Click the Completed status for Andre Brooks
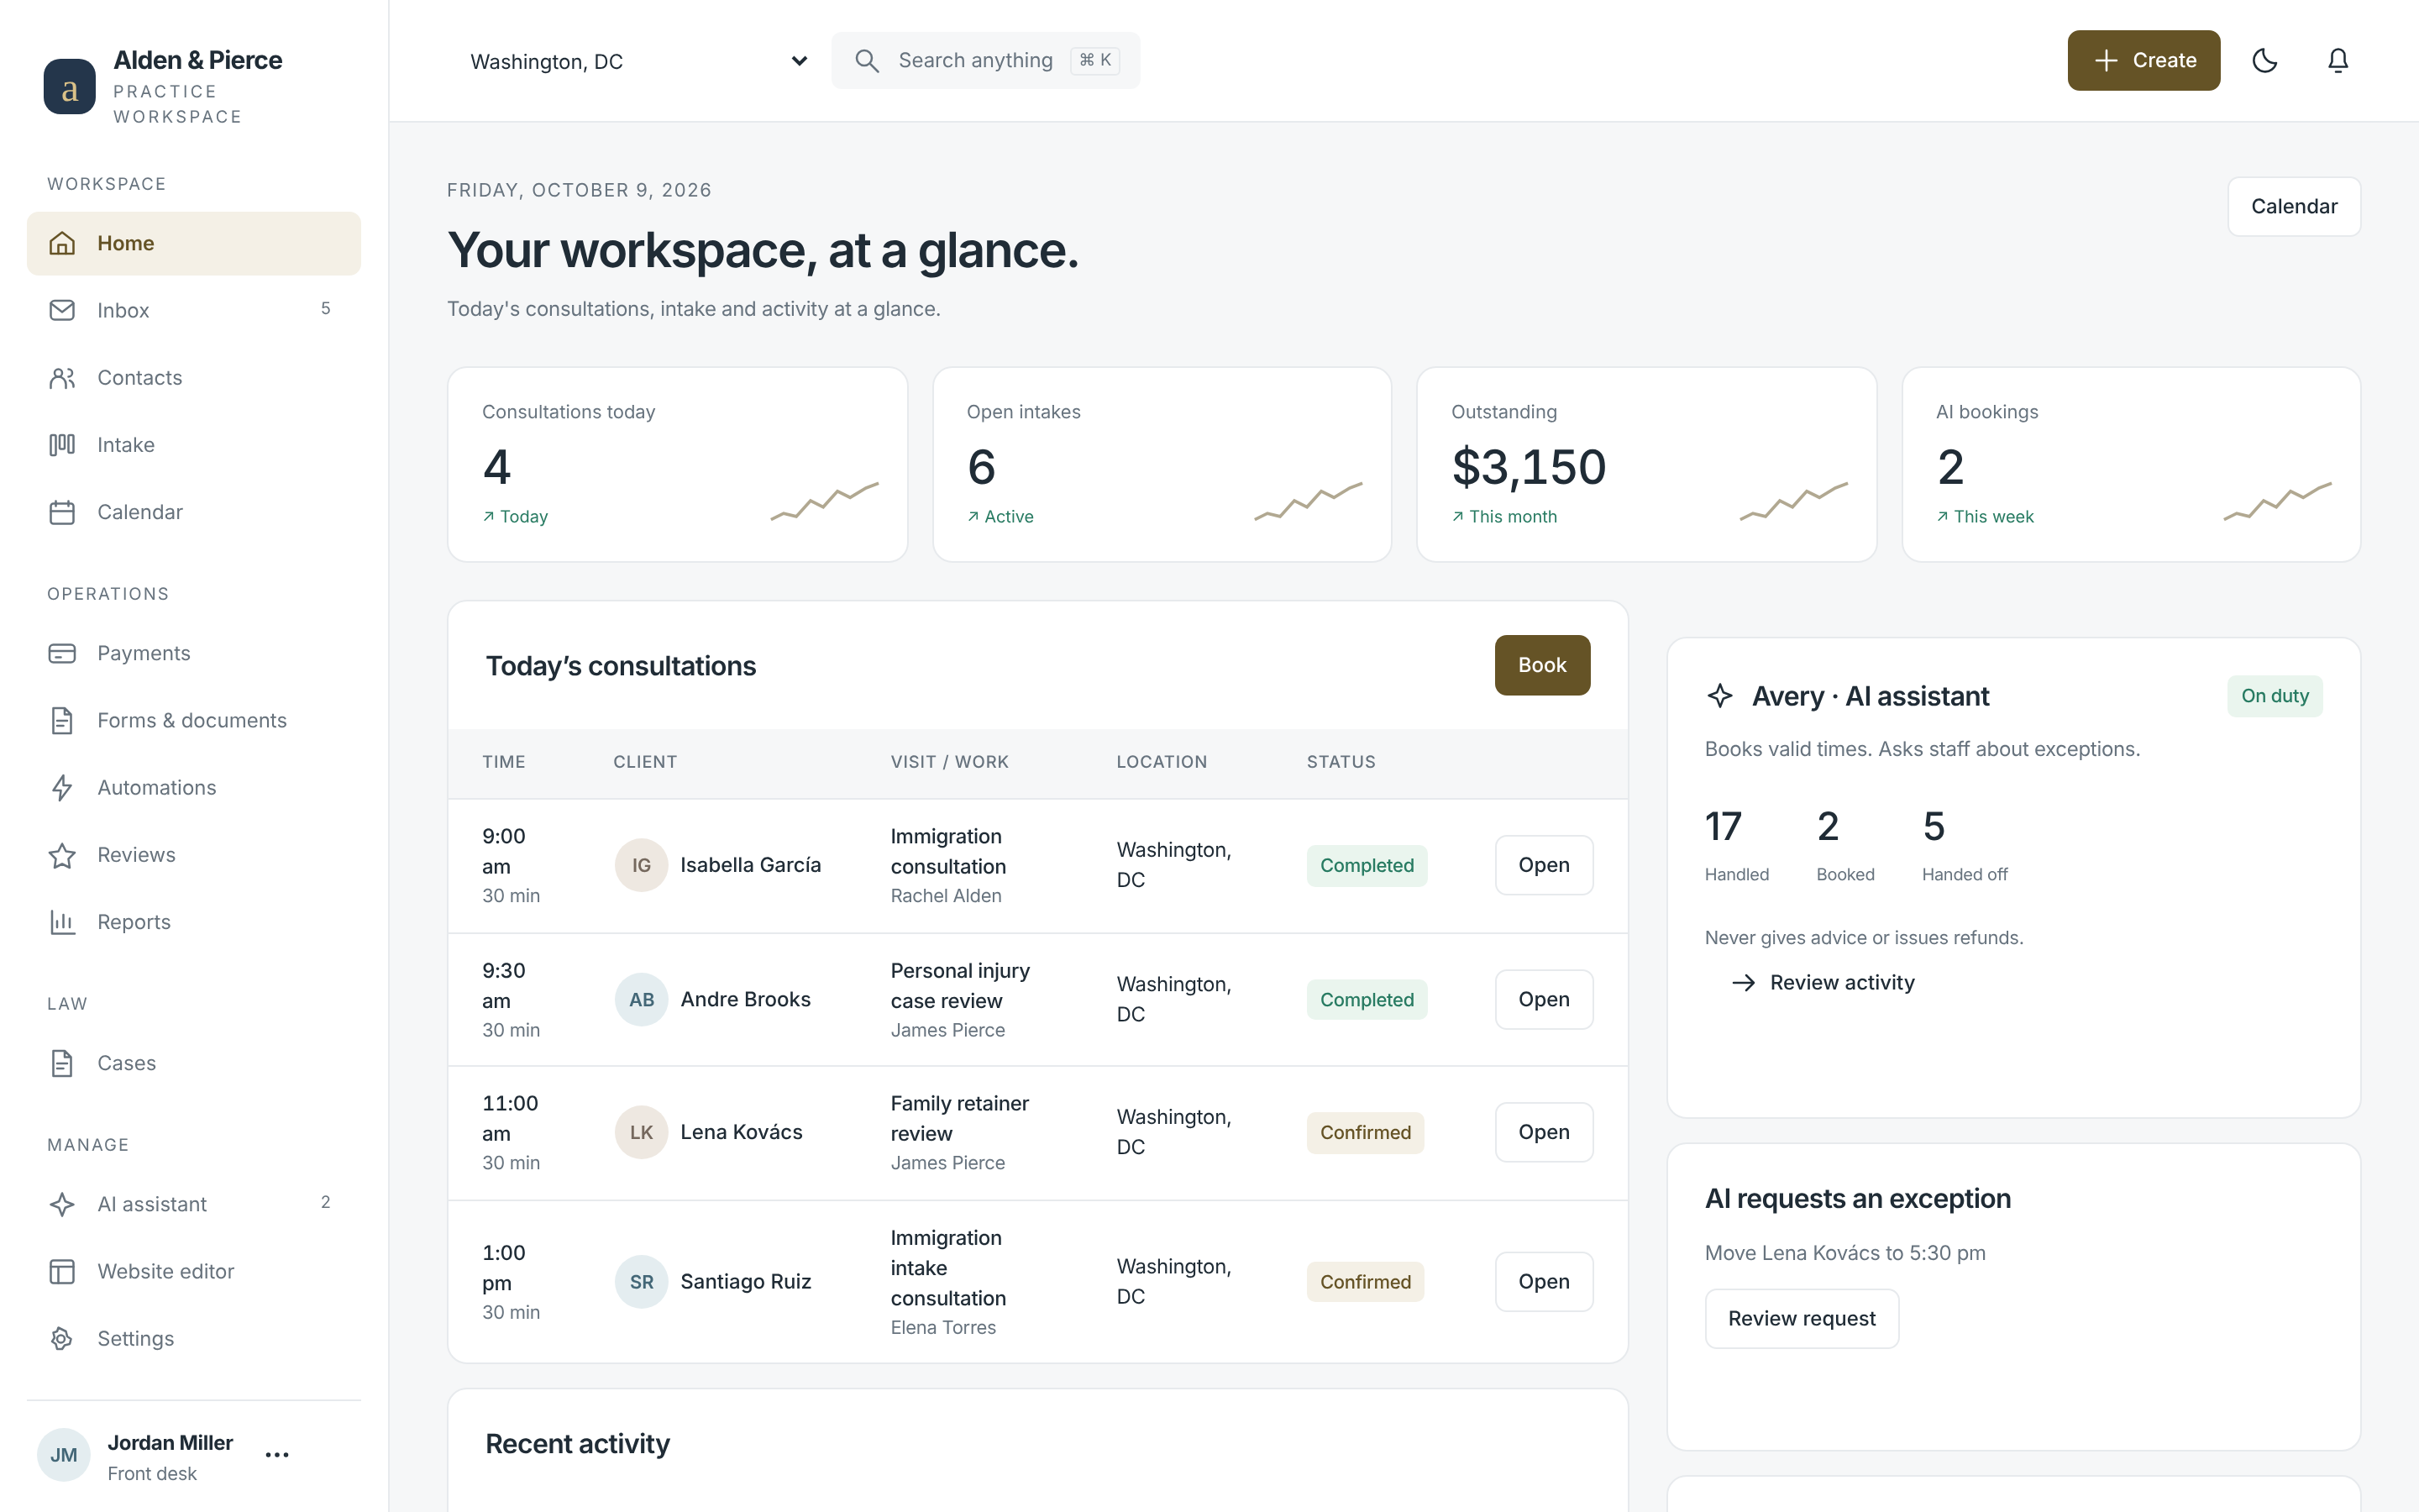Screen dimensions: 2419x1512 (x=1367, y=1000)
